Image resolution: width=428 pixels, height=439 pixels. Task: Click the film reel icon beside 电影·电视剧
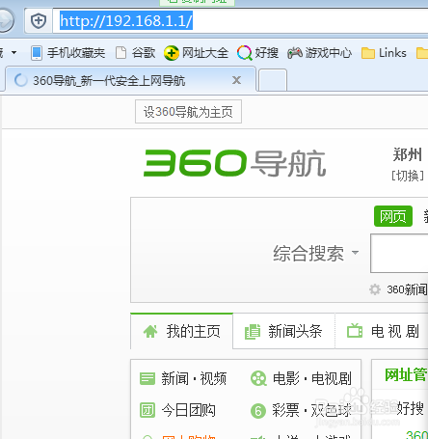[258, 378]
